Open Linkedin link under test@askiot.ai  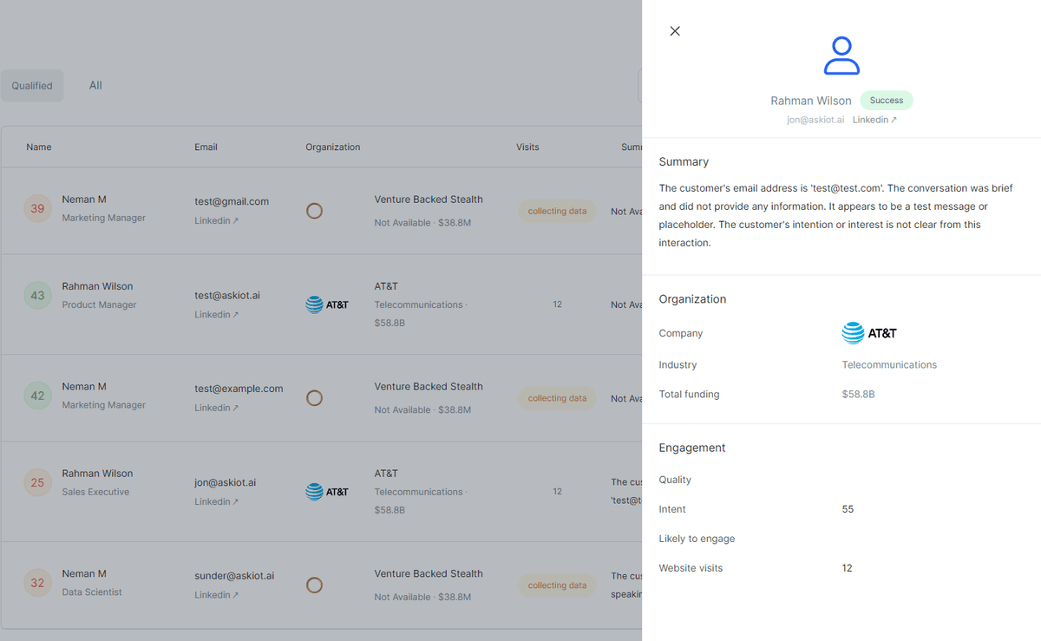point(216,314)
